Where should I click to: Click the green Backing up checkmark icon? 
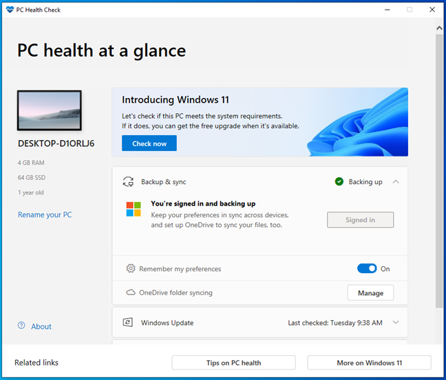point(339,181)
